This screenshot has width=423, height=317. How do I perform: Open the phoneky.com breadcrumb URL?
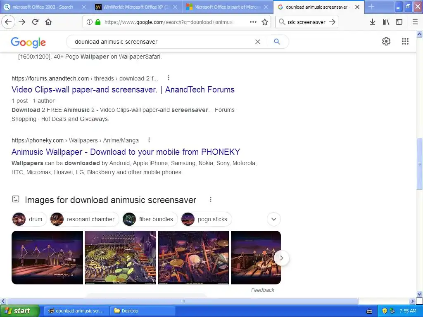tap(75, 140)
